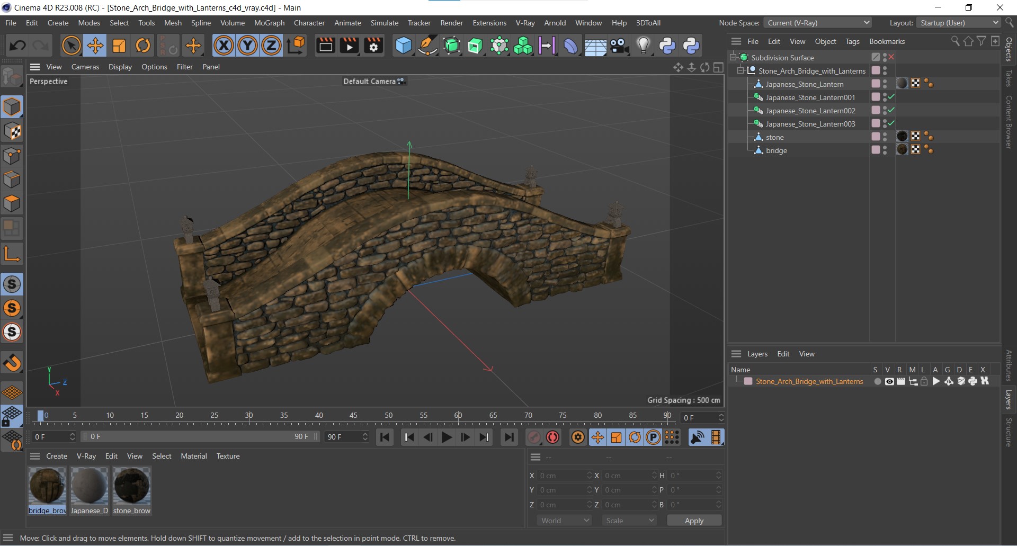
Task: Open the Simulate menu
Action: (x=384, y=23)
